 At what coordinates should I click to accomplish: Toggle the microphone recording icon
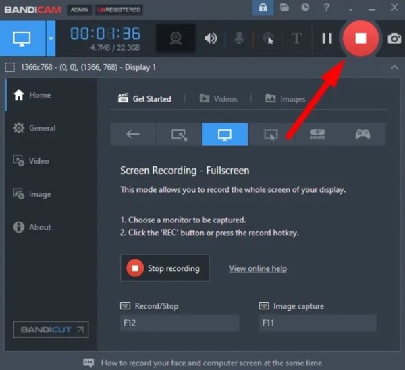[x=239, y=39]
